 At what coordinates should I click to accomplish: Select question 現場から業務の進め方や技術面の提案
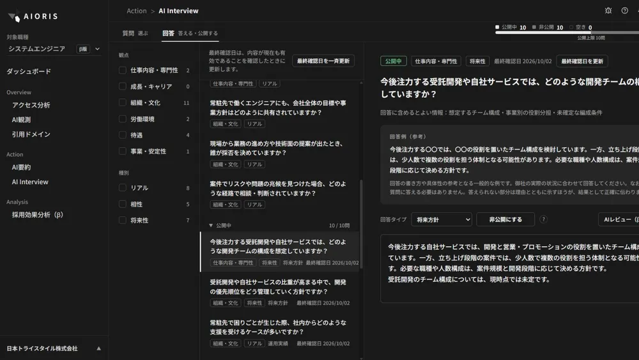pyautogui.click(x=280, y=153)
